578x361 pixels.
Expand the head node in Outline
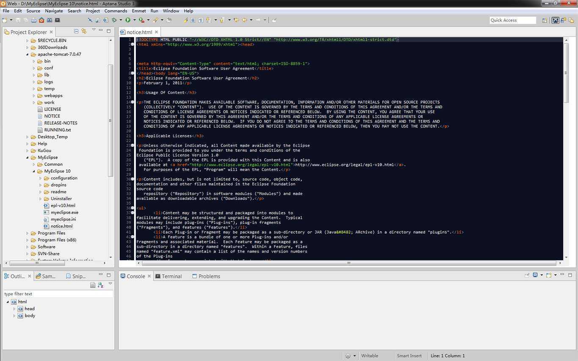[x=14, y=309]
